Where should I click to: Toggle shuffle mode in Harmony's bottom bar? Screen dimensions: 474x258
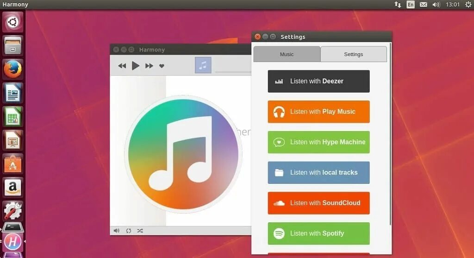(x=140, y=231)
